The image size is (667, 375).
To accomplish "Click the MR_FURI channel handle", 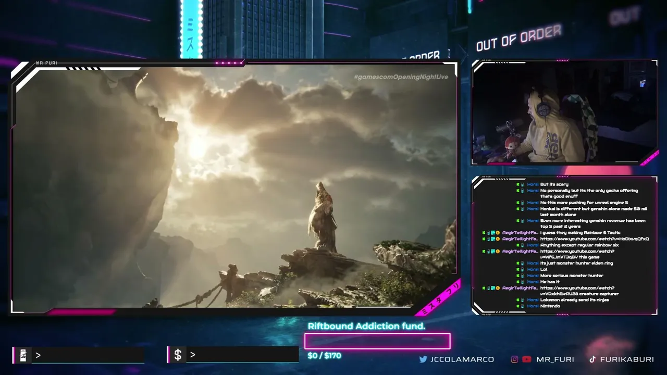I will coord(555,359).
